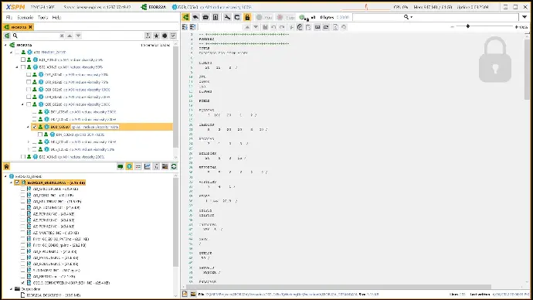This screenshot has height=300, width=533.
Task: Click the check-all icon in scenario toolbar
Action: click(x=173, y=36)
